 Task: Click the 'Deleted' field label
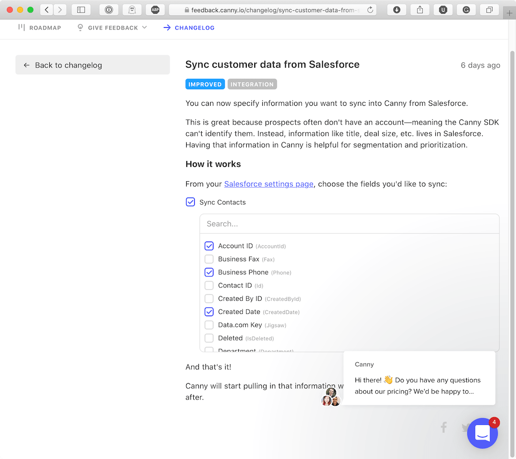[x=230, y=338]
